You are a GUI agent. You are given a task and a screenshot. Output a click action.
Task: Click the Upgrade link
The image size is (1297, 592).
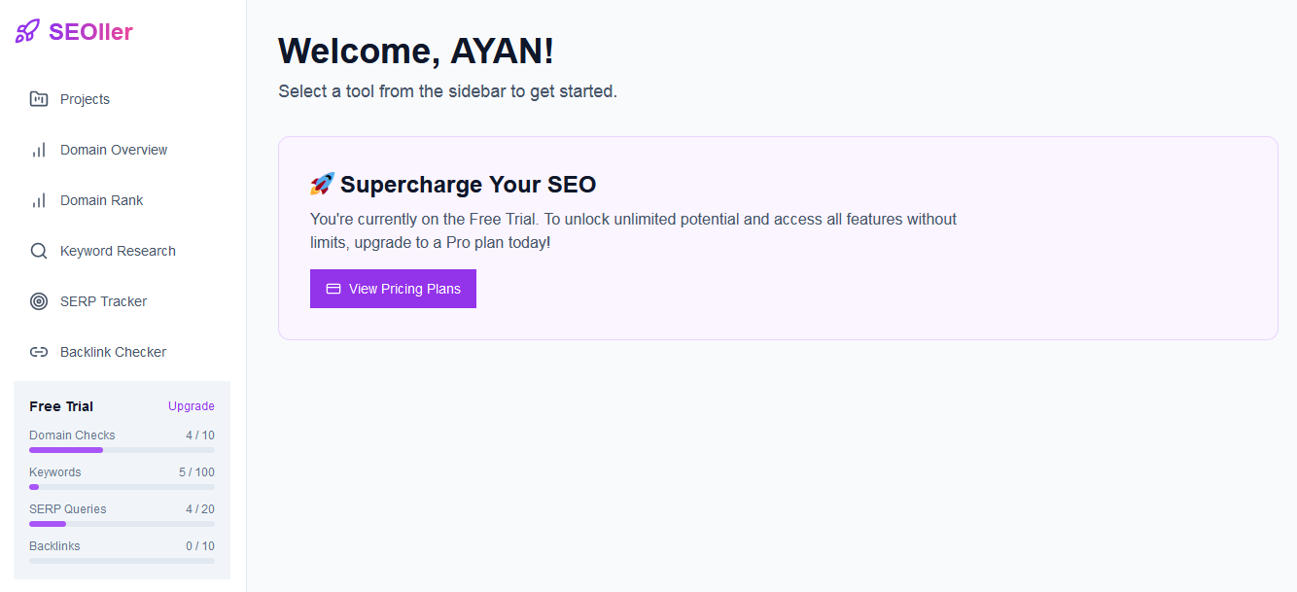191,405
